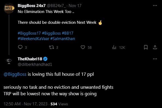Image resolution: width=162 pixels, height=108 pixels.
Task: Open more options menu for TheKhabri18 tweet
Action: [155, 59]
